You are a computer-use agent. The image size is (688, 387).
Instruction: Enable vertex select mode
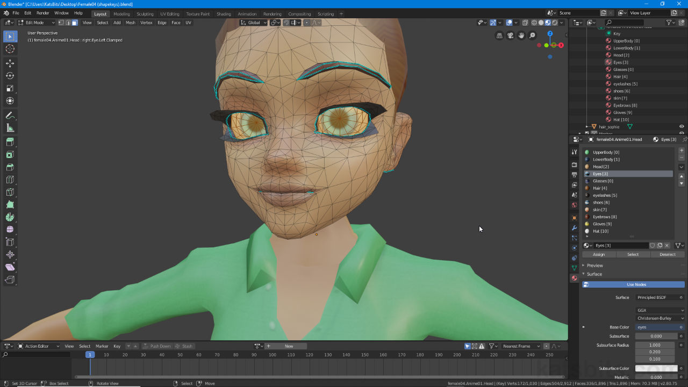[x=61, y=23]
